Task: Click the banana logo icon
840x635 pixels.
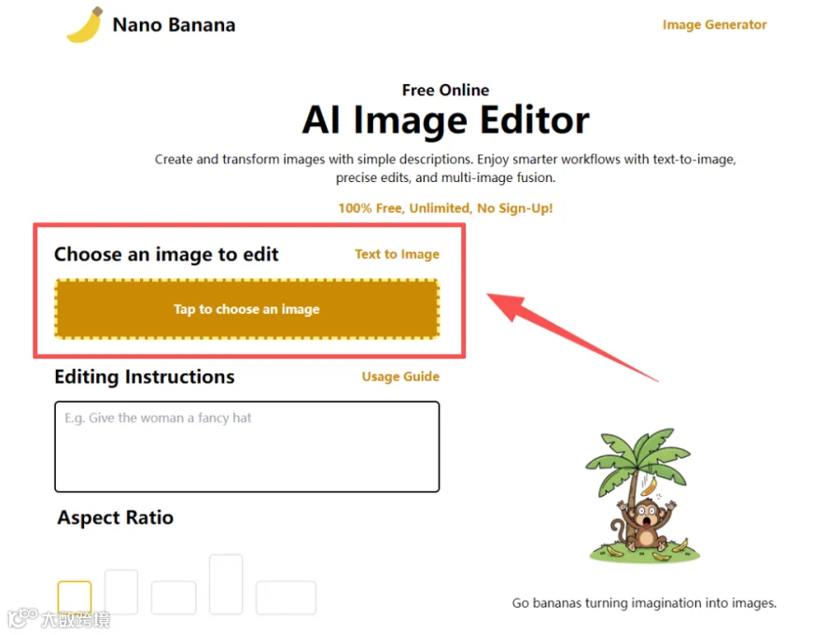Action: (x=84, y=24)
